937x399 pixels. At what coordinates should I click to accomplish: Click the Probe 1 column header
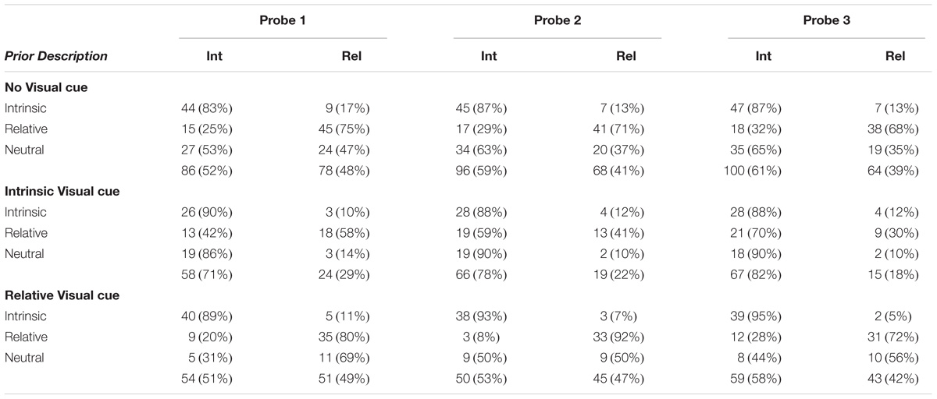[283, 19]
